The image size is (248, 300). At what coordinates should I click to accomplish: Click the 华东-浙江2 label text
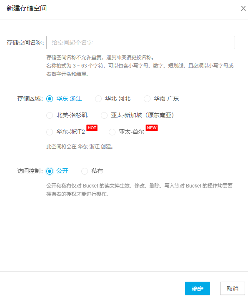click(70, 132)
